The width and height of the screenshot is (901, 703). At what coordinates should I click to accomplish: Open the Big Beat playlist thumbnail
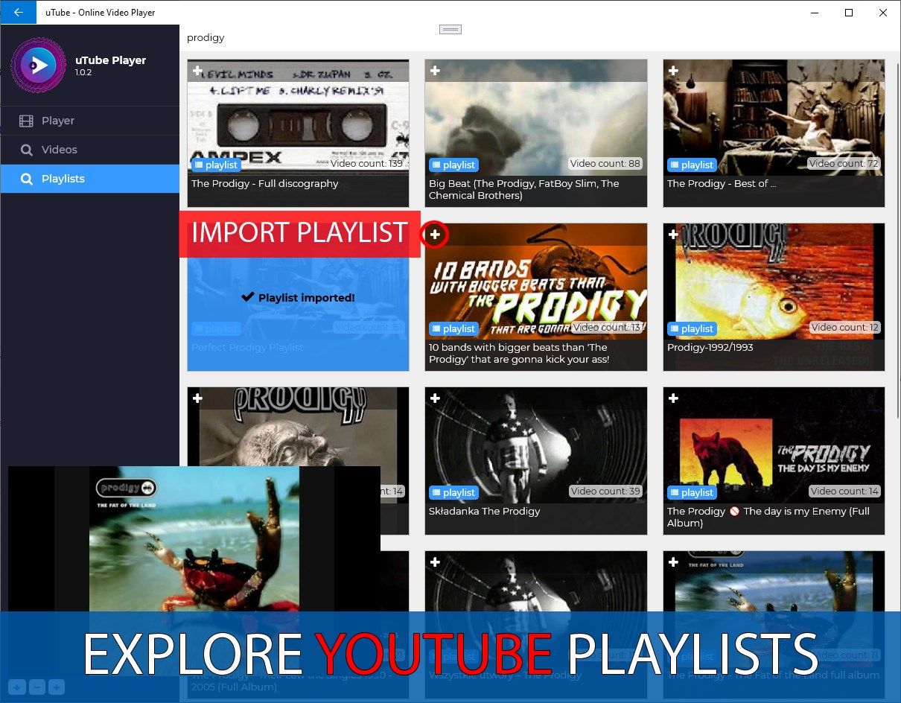pyautogui.click(x=536, y=117)
